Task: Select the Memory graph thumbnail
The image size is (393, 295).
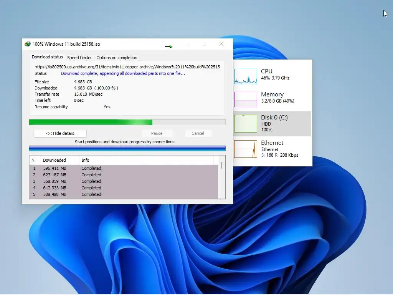Action: 245,99
